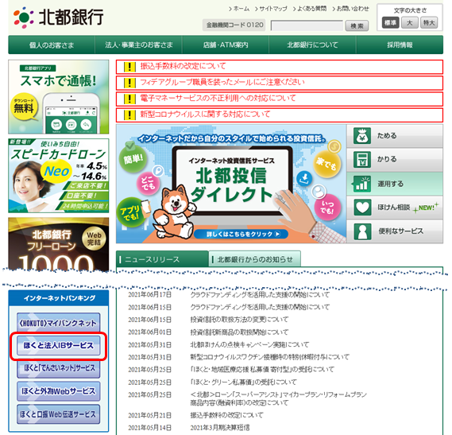Image resolution: width=452 pixels, height=435 pixels.
Task: Select the 運用する chart icon
Action: click(362, 184)
